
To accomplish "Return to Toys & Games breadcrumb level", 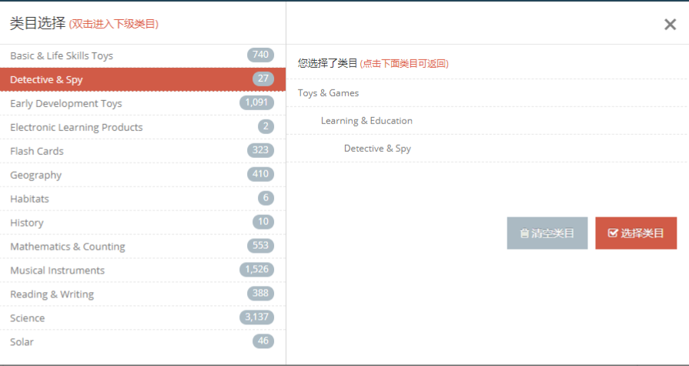I will (329, 93).
